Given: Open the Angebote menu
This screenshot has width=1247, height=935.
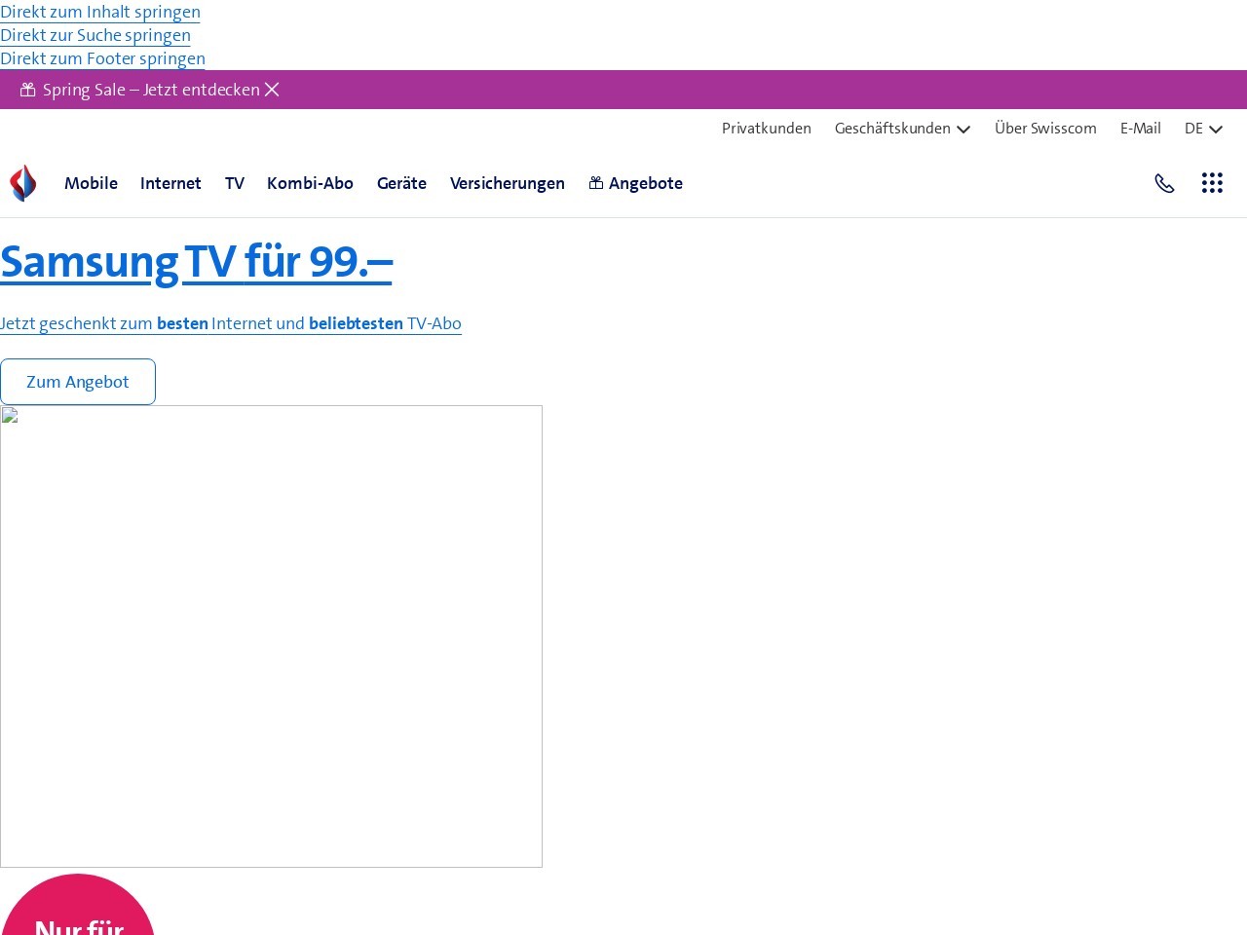Looking at the screenshot, I should click(635, 183).
